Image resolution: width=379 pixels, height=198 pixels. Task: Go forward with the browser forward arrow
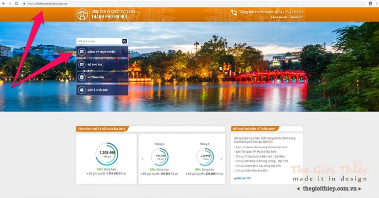[10, 3]
